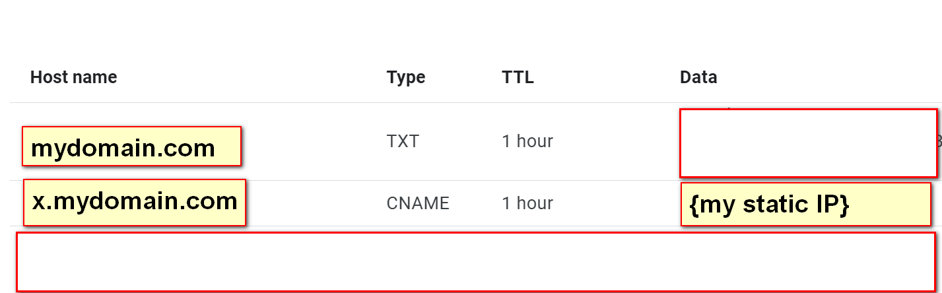The height and width of the screenshot is (293, 942).
Task: Click the CNAME record type cell
Action: [x=418, y=203]
